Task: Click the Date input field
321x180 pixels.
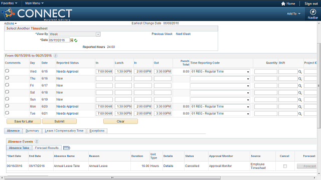Action: pyautogui.click(x=59, y=40)
